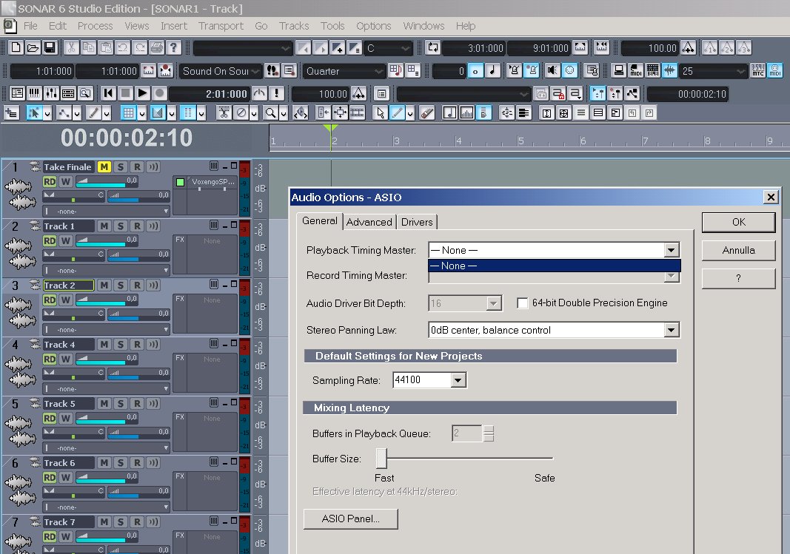Open the Options menu
This screenshot has height=554, width=790.
click(373, 26)
